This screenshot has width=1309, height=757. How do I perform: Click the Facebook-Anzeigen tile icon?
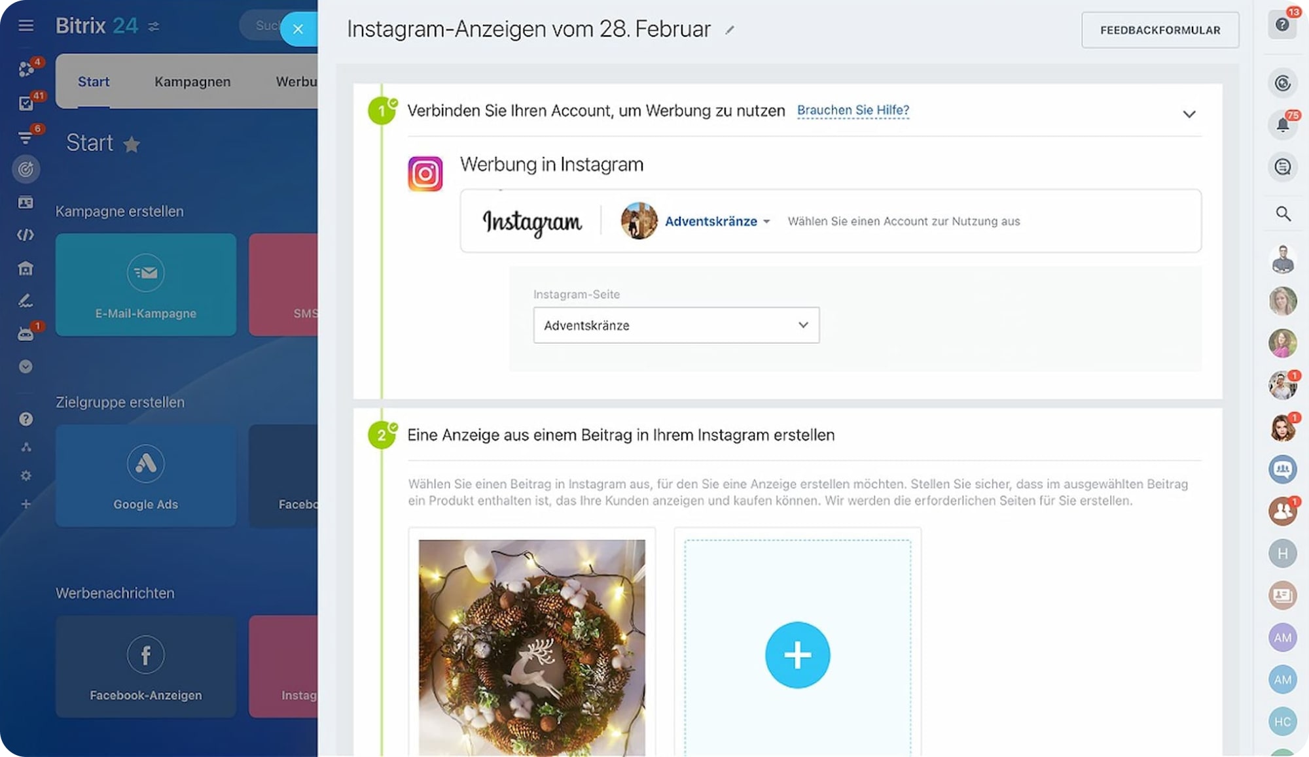145,654
